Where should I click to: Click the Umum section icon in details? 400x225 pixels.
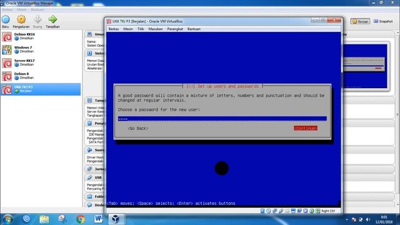pos(89,34)
